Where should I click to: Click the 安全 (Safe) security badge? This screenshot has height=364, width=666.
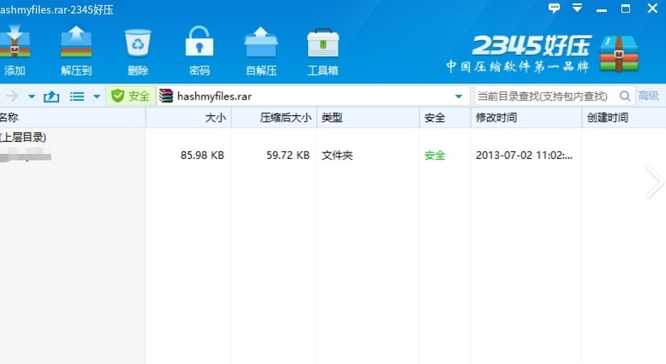click(x=130, y=96)
